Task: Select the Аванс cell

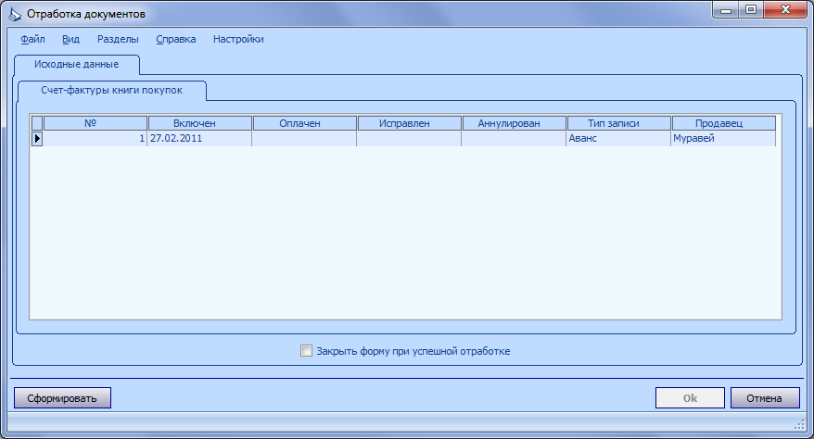Action: tap(618, 138)
